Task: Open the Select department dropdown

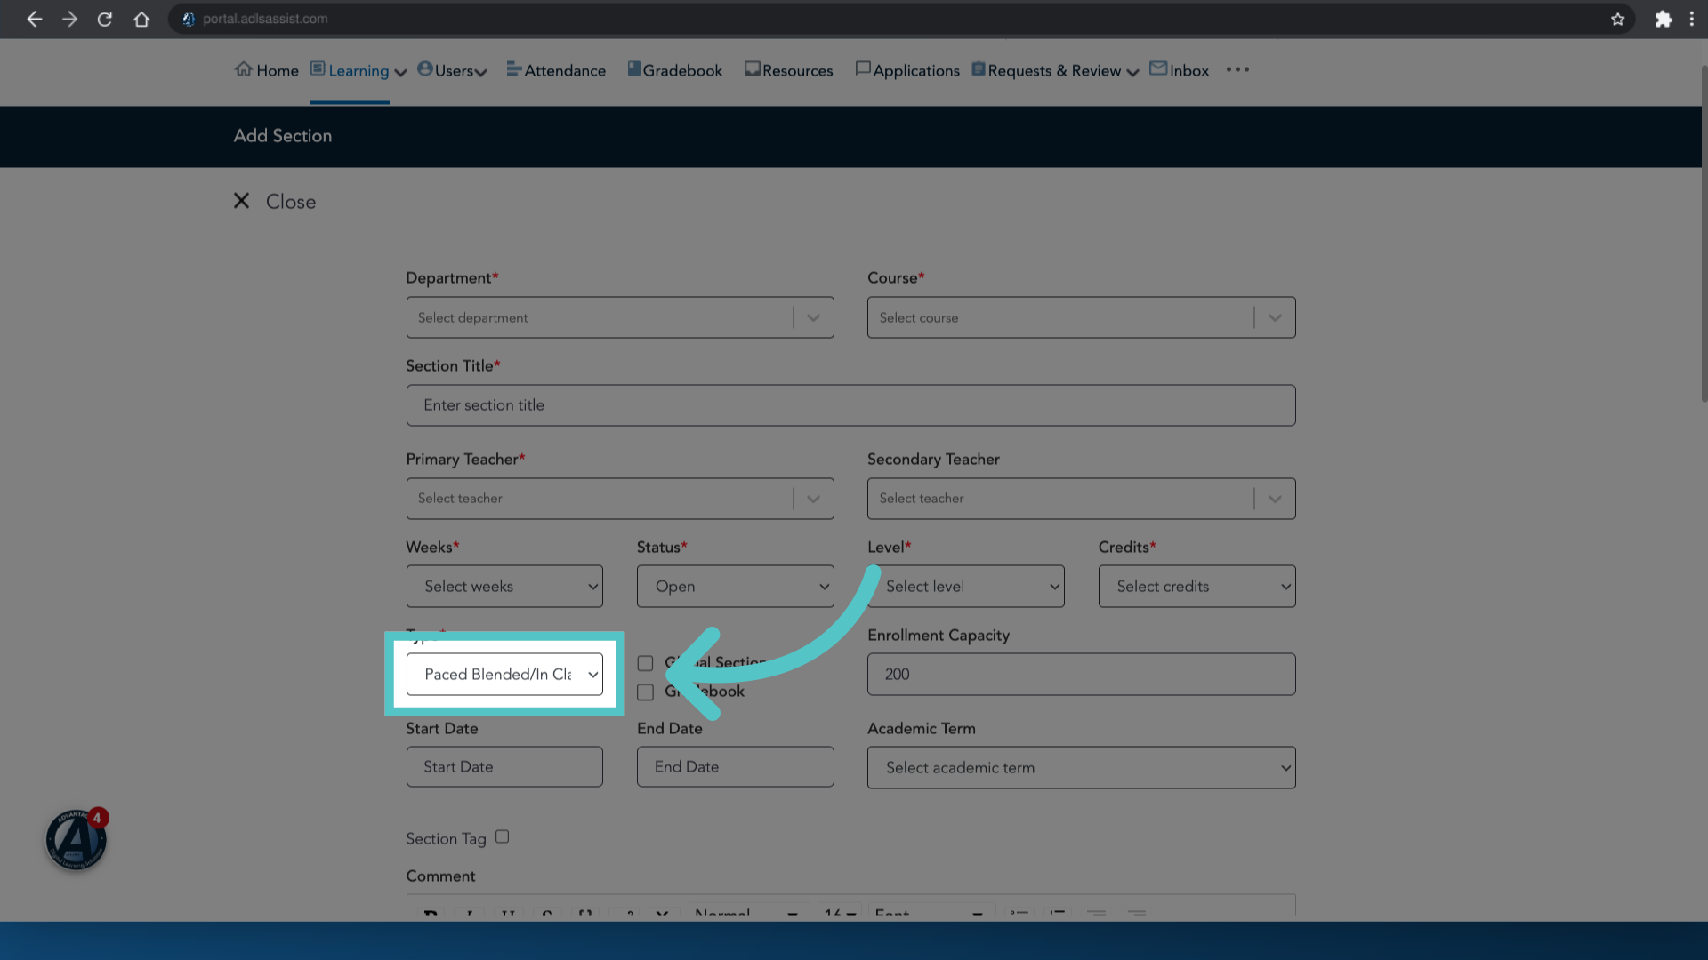Action: [620, 317]
